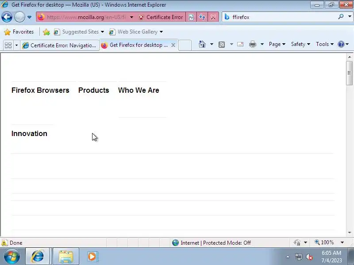The height and width of the screenshot is (265, 354).
Task: Click the Internet Explorer logo in title bar
Action: (x=4, y=4)
